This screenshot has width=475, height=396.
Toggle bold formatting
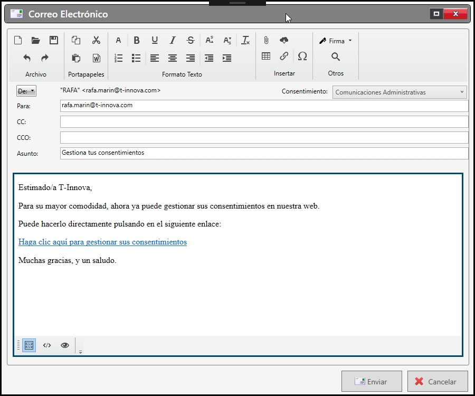(137, 40)
